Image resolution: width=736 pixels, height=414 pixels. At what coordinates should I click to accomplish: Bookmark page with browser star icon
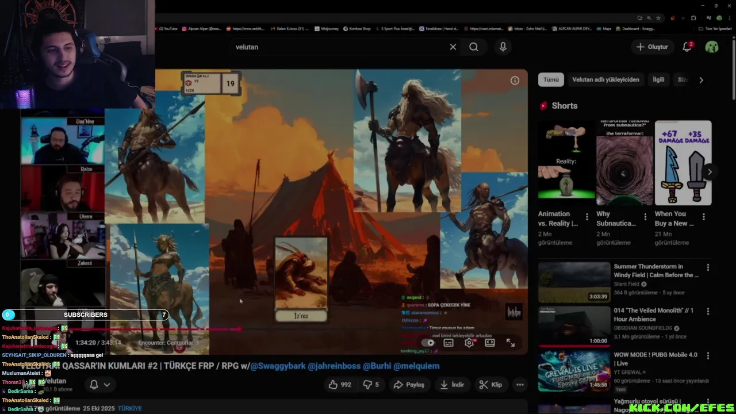[658, 18]
